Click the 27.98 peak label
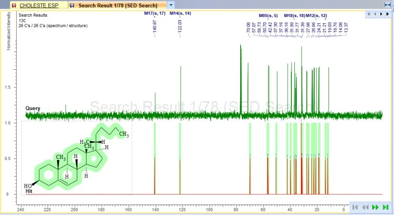The image size is (394, 215). 308,28
